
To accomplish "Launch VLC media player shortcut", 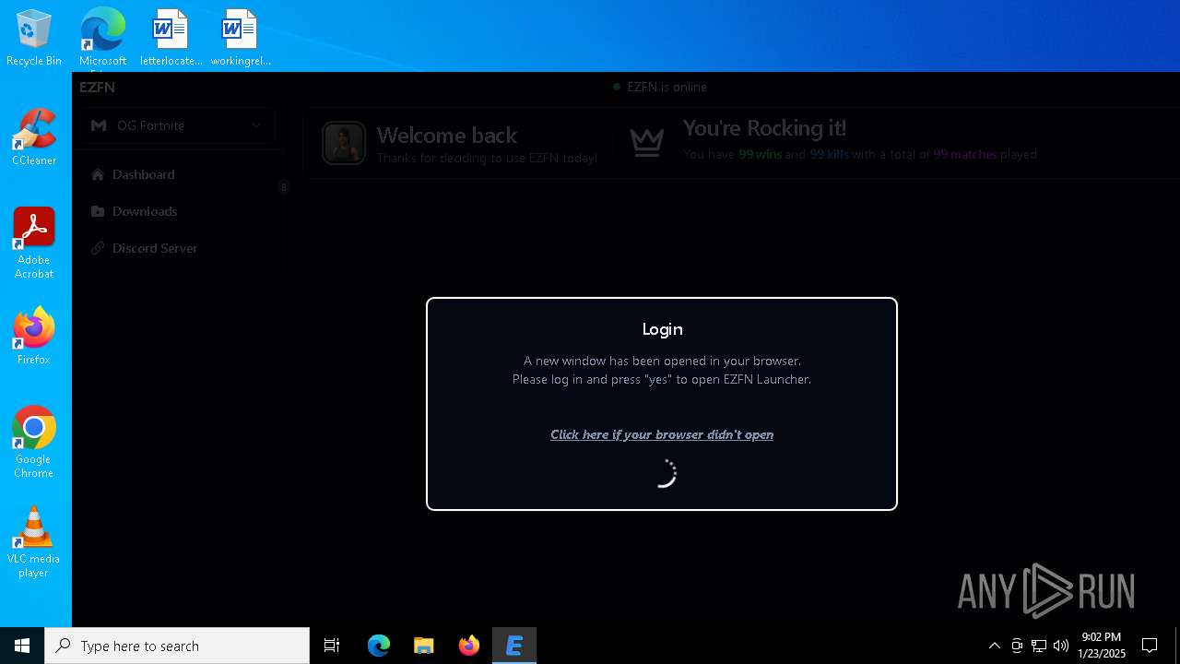I will tap(34, 542).
